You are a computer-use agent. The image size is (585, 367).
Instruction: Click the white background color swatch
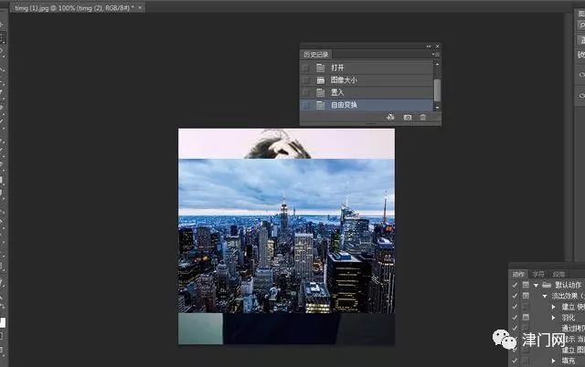click(x=3, y=322)
